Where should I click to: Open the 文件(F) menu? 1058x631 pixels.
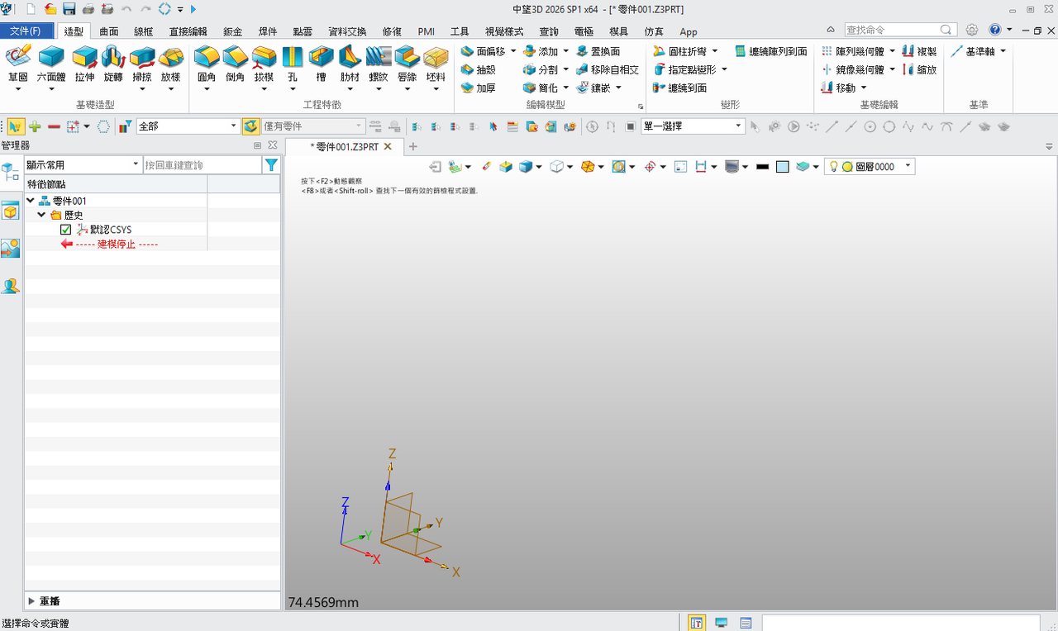pos(25,31)
